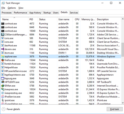Click the iisexpresstray.exe icon
Viewport: 124px width, 114px height.
[2, 93]
